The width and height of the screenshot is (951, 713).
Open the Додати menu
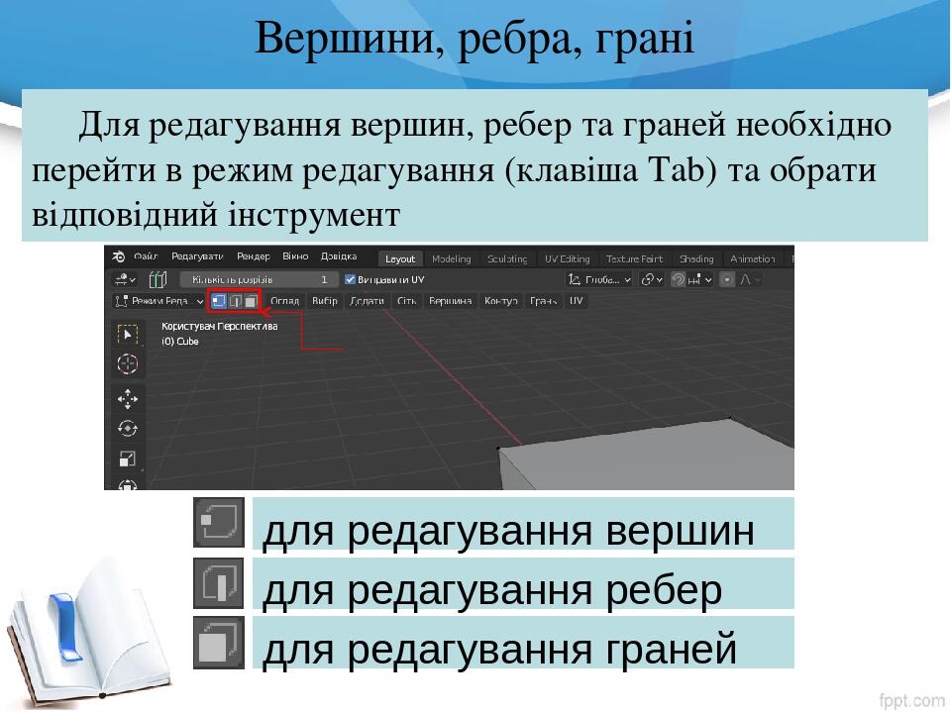[367, 301]
